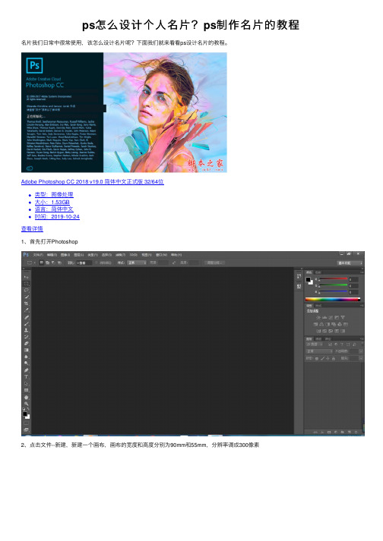
Task: Select the Move tool in Photoshop toolbar
Action: [x=27, y=277]
